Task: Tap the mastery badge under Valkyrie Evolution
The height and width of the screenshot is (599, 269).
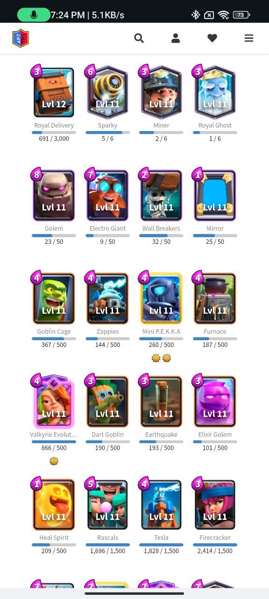Action: [54, 461]
